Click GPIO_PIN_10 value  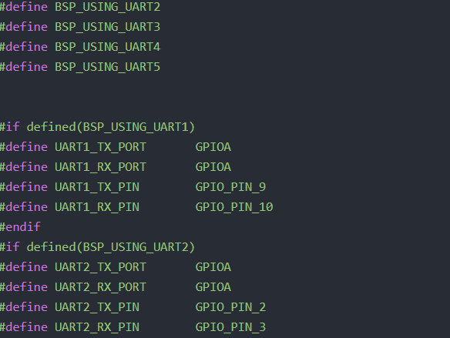point(234,207)
